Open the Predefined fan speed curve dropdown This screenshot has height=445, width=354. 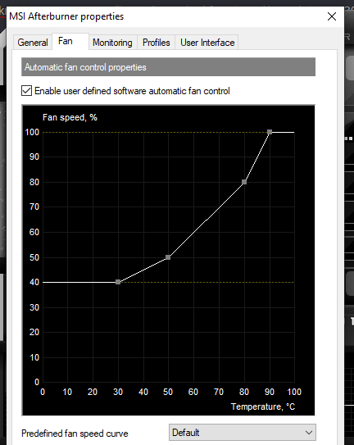(x=243, y=433)
